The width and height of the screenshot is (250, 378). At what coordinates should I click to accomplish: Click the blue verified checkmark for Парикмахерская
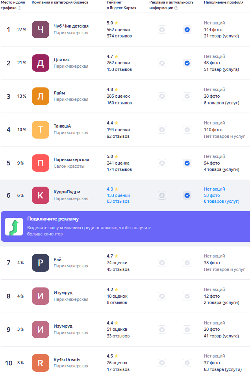187,163
